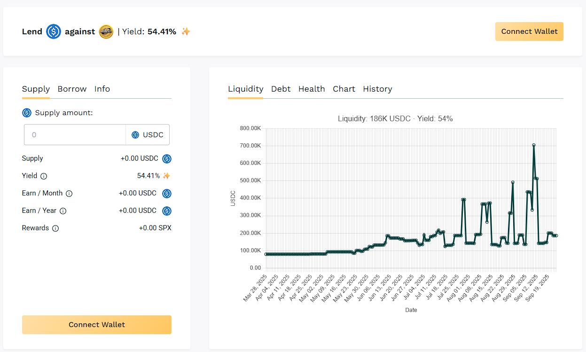Viewport: 586px width, 352px height.
Task: Switch to the Borrow tab
Action: (72, 89)
